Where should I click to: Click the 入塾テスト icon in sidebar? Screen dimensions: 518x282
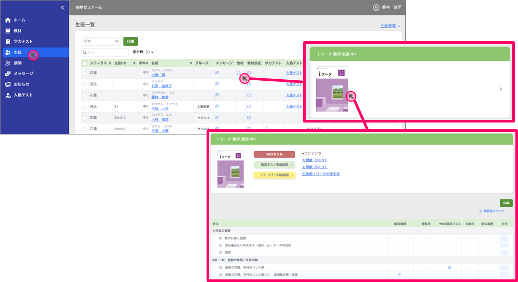tap(7, 95)
